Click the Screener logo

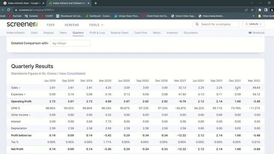pyautogui.click(x=22, y=24)
